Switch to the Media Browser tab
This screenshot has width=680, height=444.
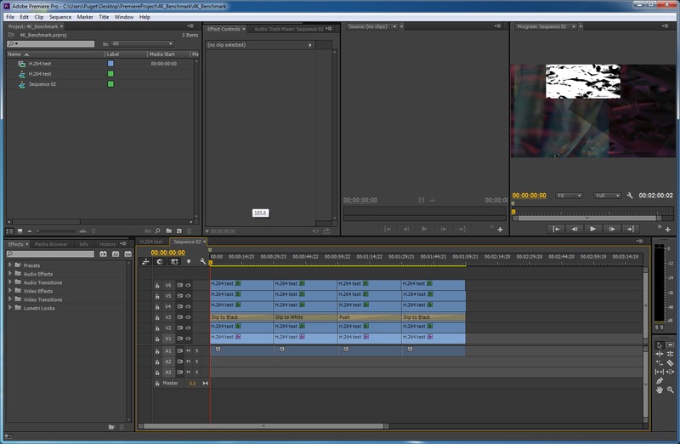(x=50, y=244)
